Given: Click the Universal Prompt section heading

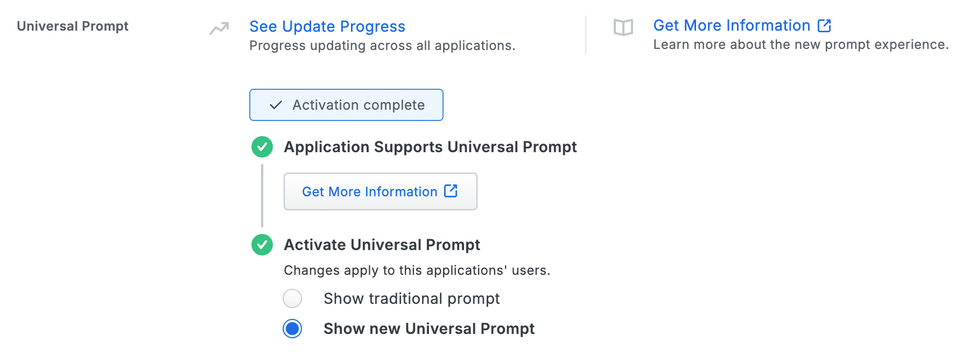Looking at the screenshot, I should click(x=73, y=26).
